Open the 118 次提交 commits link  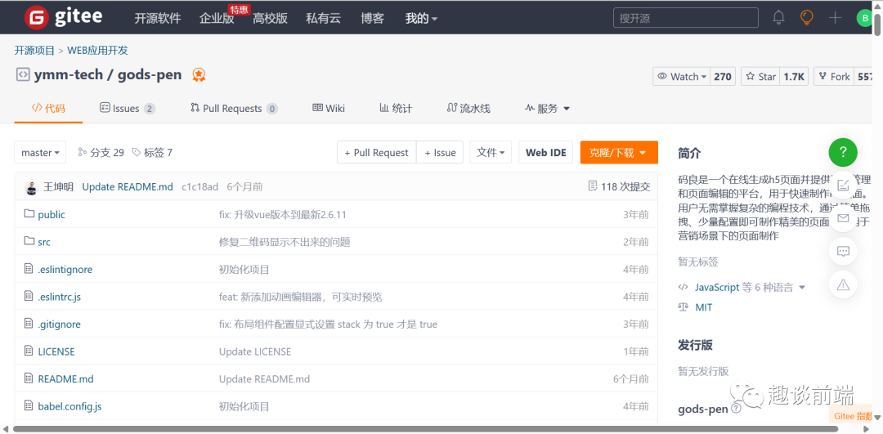coord(625,187)
